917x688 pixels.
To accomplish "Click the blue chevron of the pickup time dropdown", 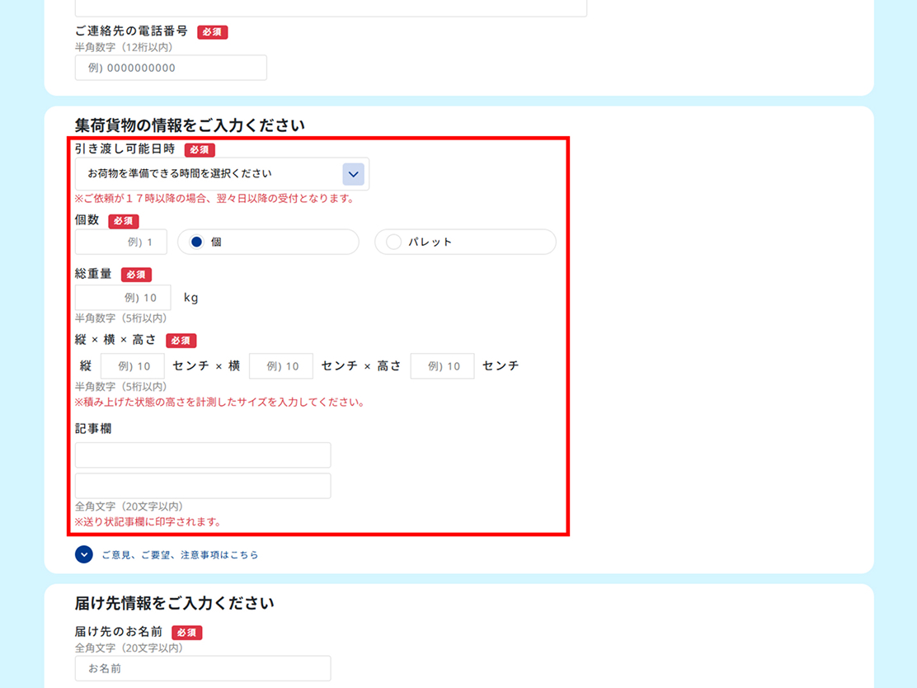I will point(353,174).
